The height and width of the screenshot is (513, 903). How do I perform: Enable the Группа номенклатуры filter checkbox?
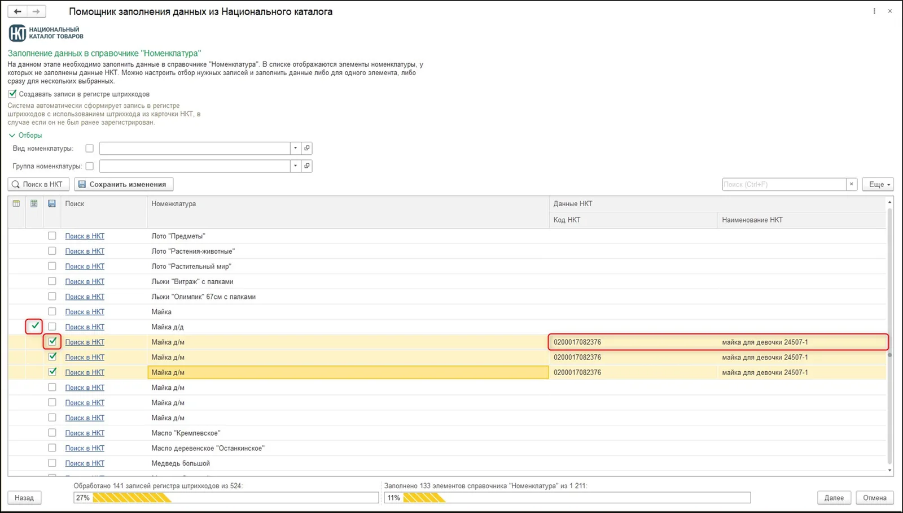(89, 166)
